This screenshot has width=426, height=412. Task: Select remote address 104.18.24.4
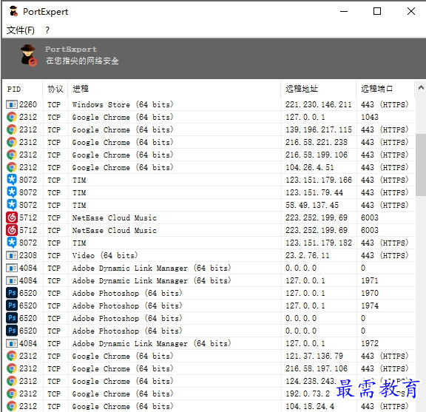click(310, 406)
